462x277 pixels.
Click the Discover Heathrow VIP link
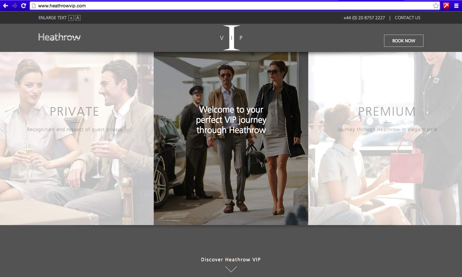click(231, 260)
